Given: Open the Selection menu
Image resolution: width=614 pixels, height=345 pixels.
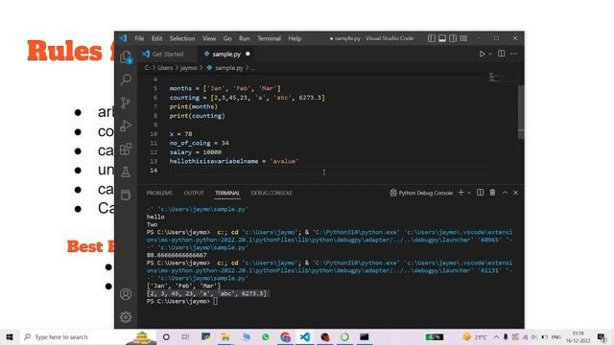Looking at the screenshot, I should coord(182,38).
